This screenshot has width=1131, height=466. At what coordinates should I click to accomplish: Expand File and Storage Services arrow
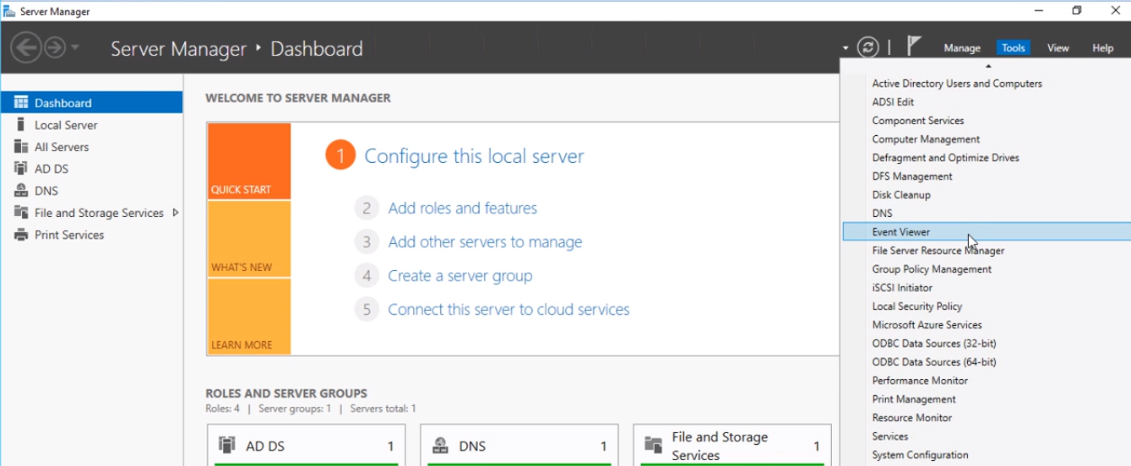[175, 213]
